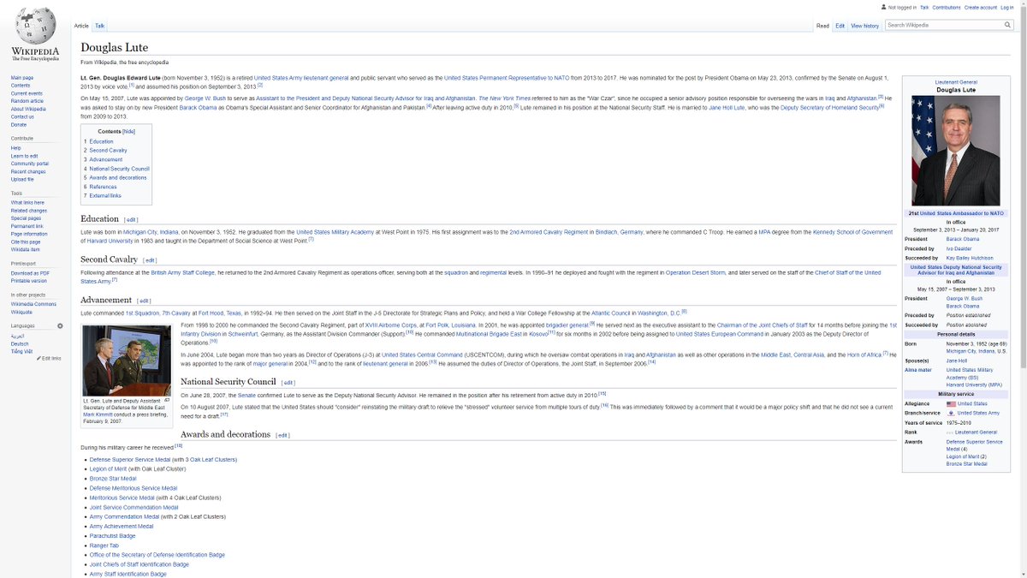This screenshot has height=578, width=1027.
Task: Open the Cite this page link
Action: tap(27, 241)
